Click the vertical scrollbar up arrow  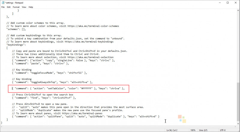point(238,10)
